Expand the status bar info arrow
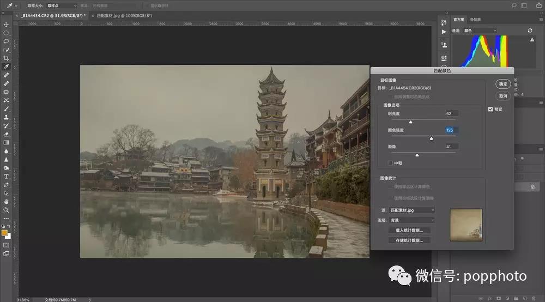The width and height of the screenshot is (545, 302). (90, 300)
